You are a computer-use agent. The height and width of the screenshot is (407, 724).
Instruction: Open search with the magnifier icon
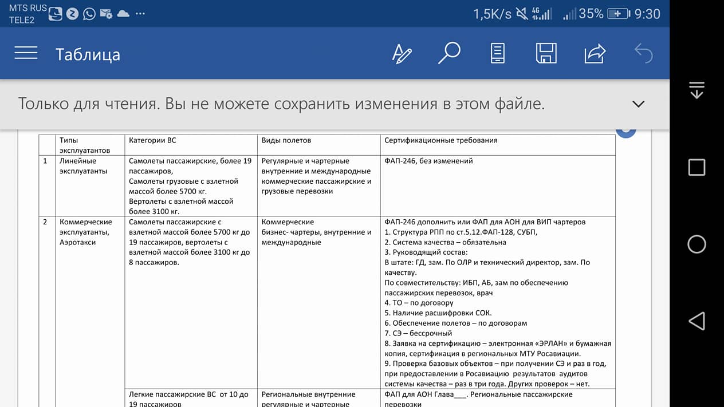pos(449,53)
